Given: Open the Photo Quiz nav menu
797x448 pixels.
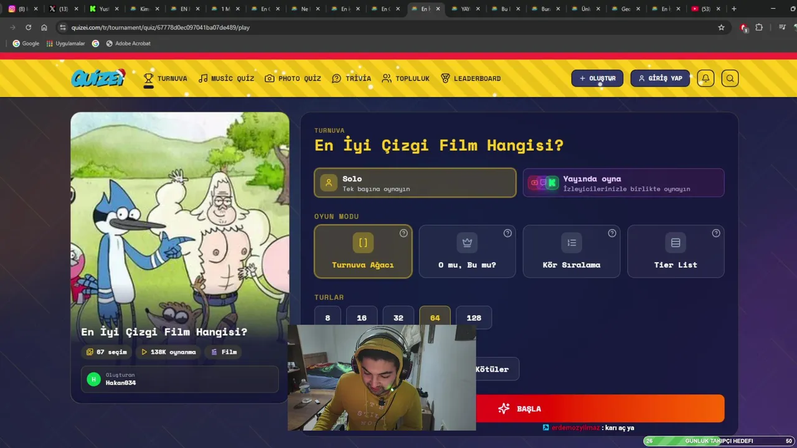Looking at the screenshot, I should (293, 78).
